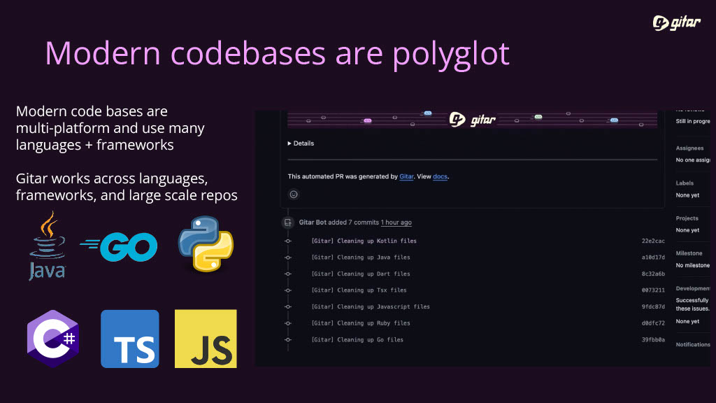The width and height of the screenshot is (716, 403).
Task: Click the TypeScript TS logo
Action: click(129, 339)
